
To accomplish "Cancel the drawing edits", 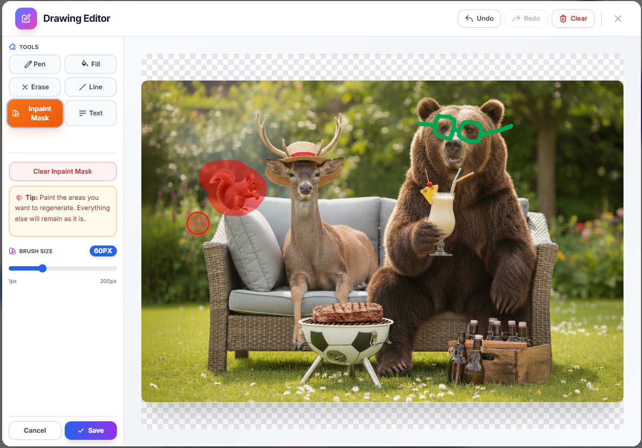I will click(x=34, y=430).
